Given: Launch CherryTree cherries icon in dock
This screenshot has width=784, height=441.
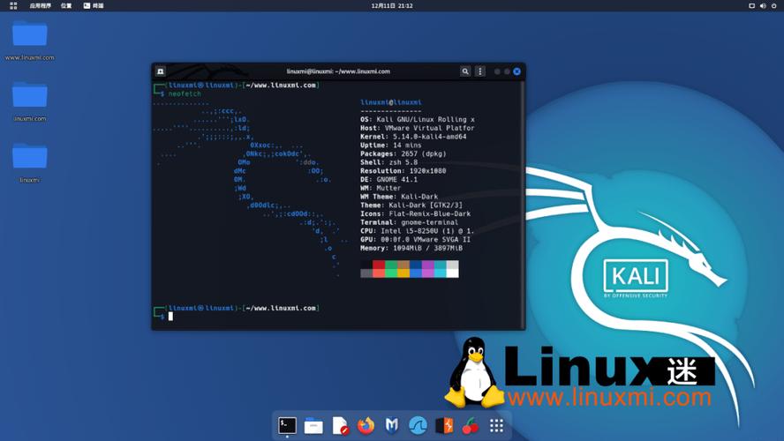Looking at the screenshot, I should [x=470, y=426].
